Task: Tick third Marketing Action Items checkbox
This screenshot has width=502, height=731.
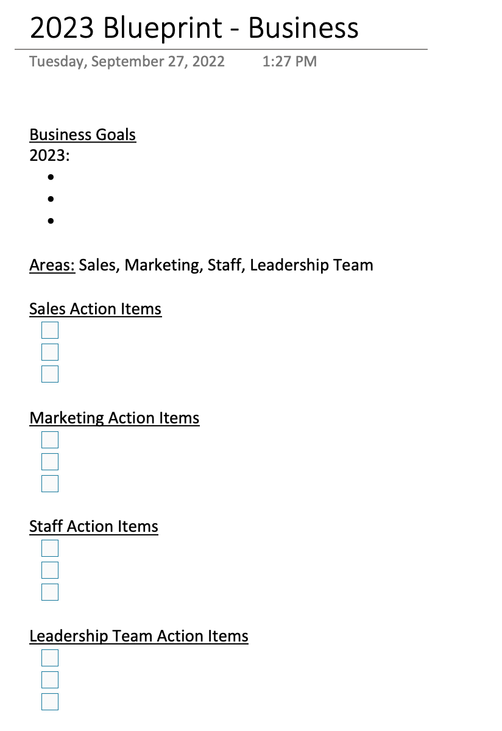Action: click(x=50, y=484)
